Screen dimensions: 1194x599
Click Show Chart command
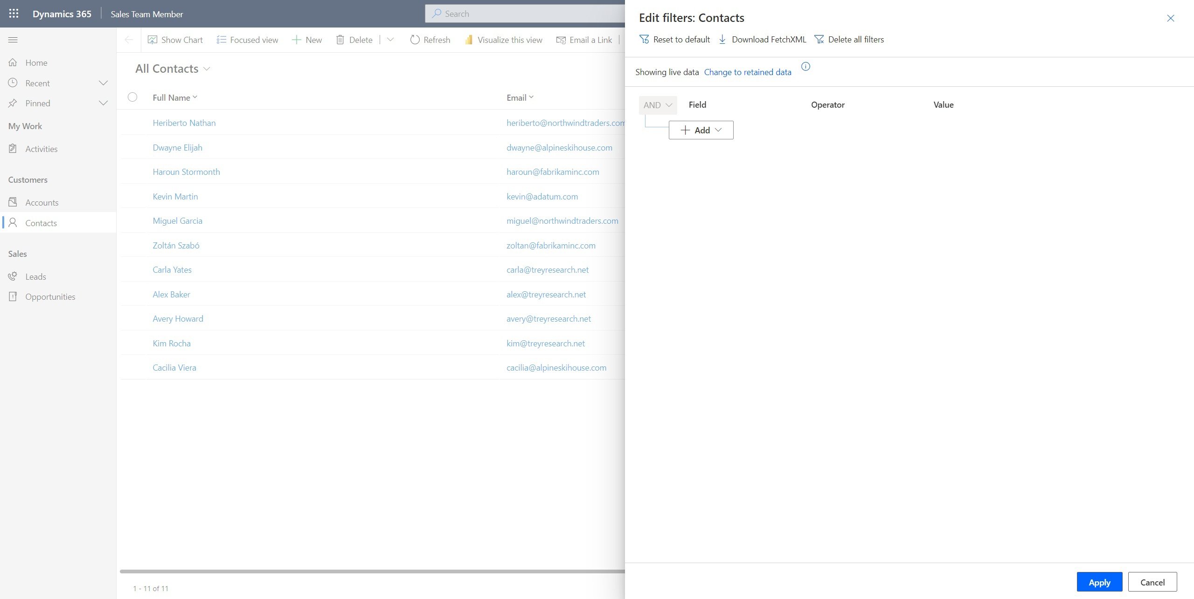point(175,40)
